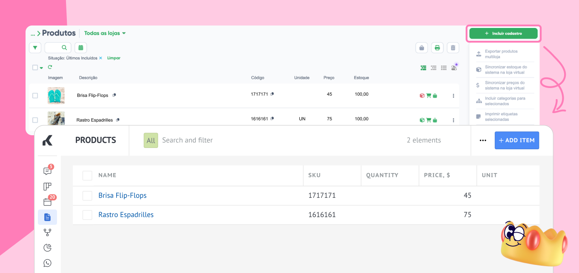This screenshot has height=273, width=579.
Task: Open the three-dot menu next to ADD ITEM
Action: click(483, 140)
